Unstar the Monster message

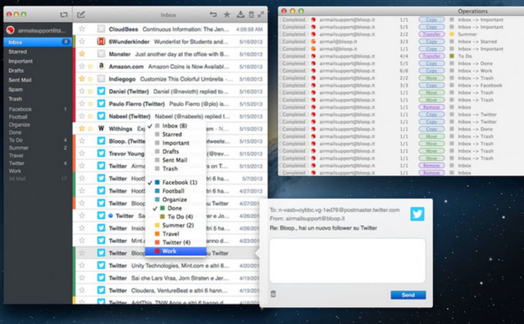tap(82, 54)
